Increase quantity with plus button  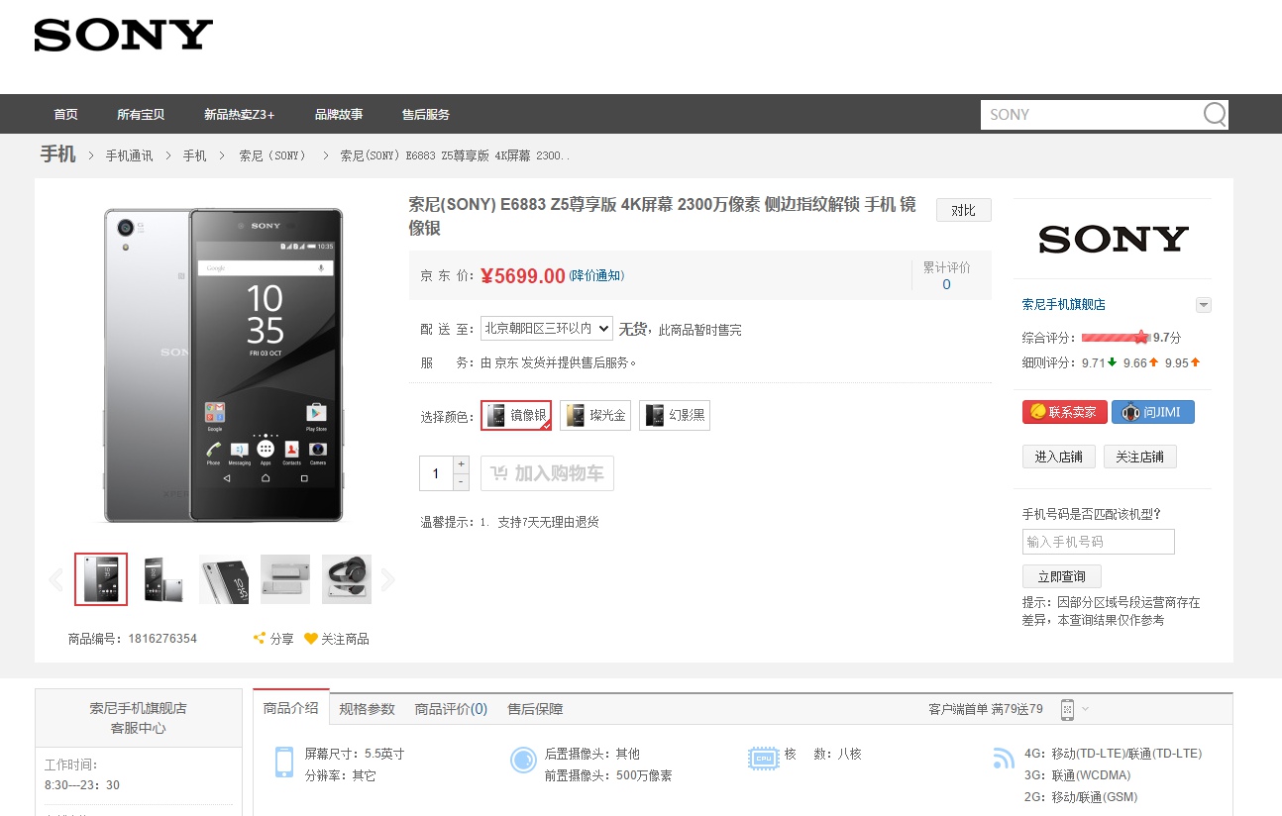coord(461,463)
